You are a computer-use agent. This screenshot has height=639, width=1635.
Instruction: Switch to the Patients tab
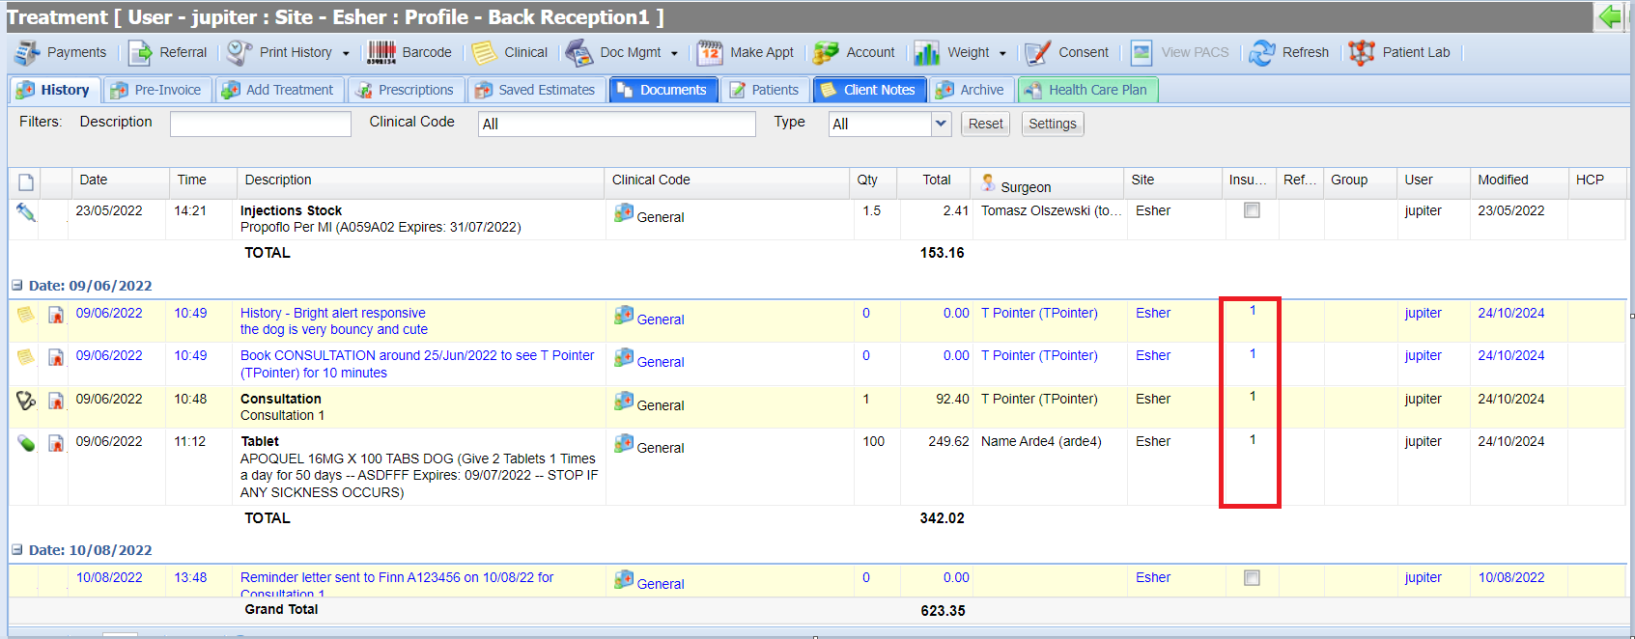click(765, 90)
